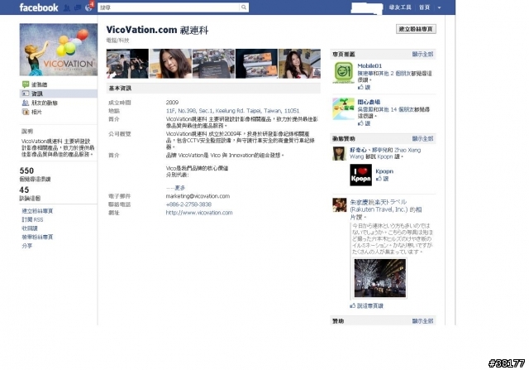Focus the Facebook search input field
Screen dimensions: 529x370
point(169,7)
